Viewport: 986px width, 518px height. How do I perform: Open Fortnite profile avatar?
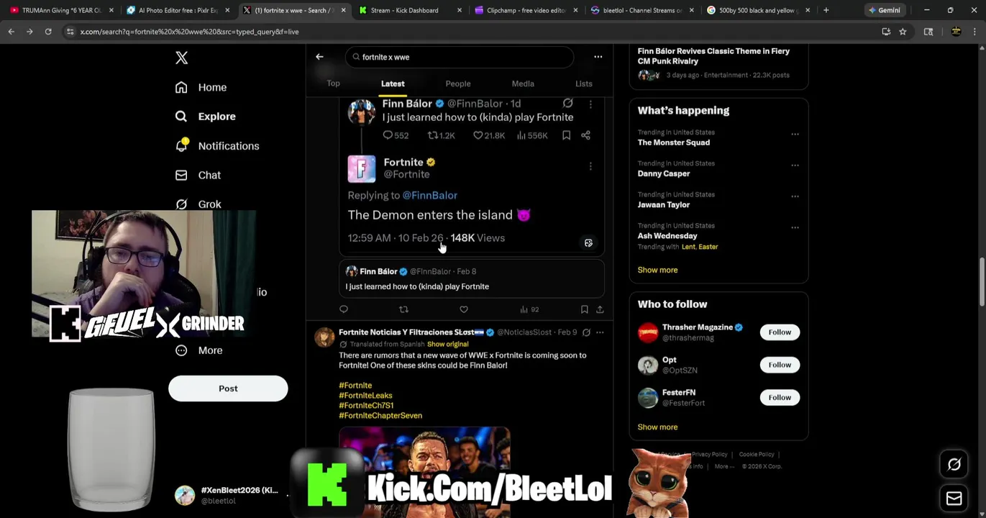362,169
